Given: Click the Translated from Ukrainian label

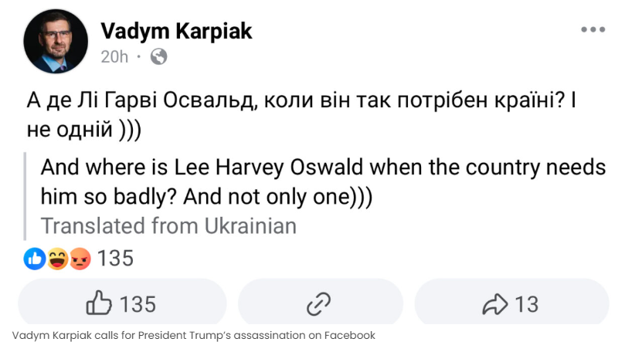Looking at the screenshot, I should click(168, 226).
